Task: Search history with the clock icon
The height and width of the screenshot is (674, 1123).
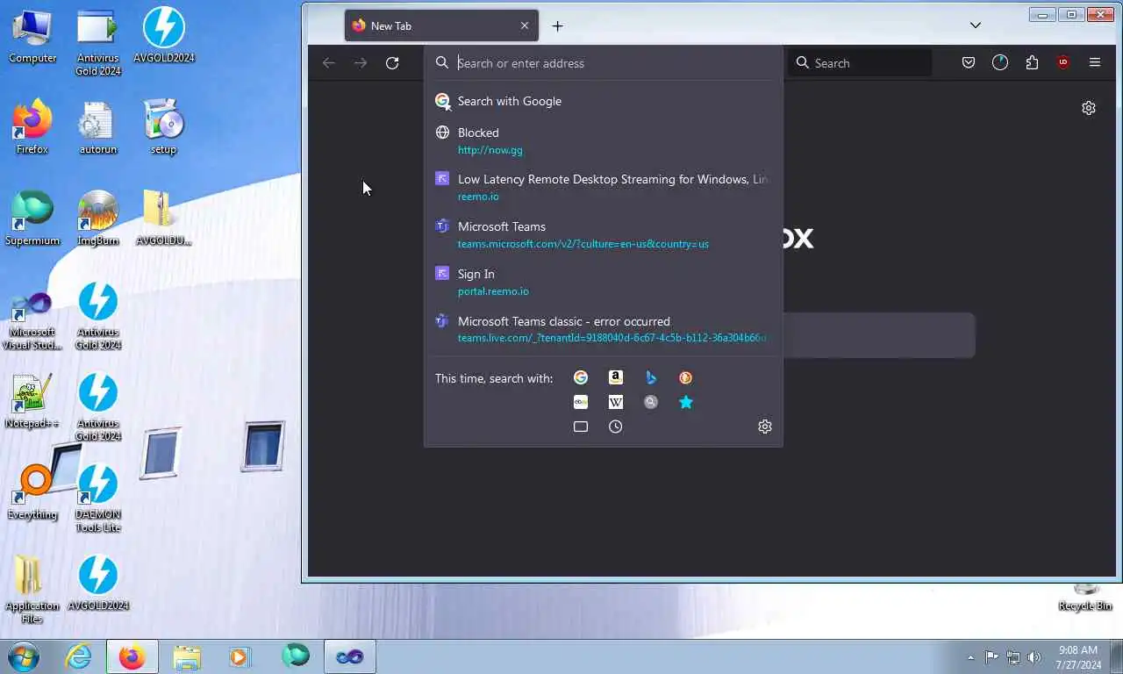Action: coord(616,427)
